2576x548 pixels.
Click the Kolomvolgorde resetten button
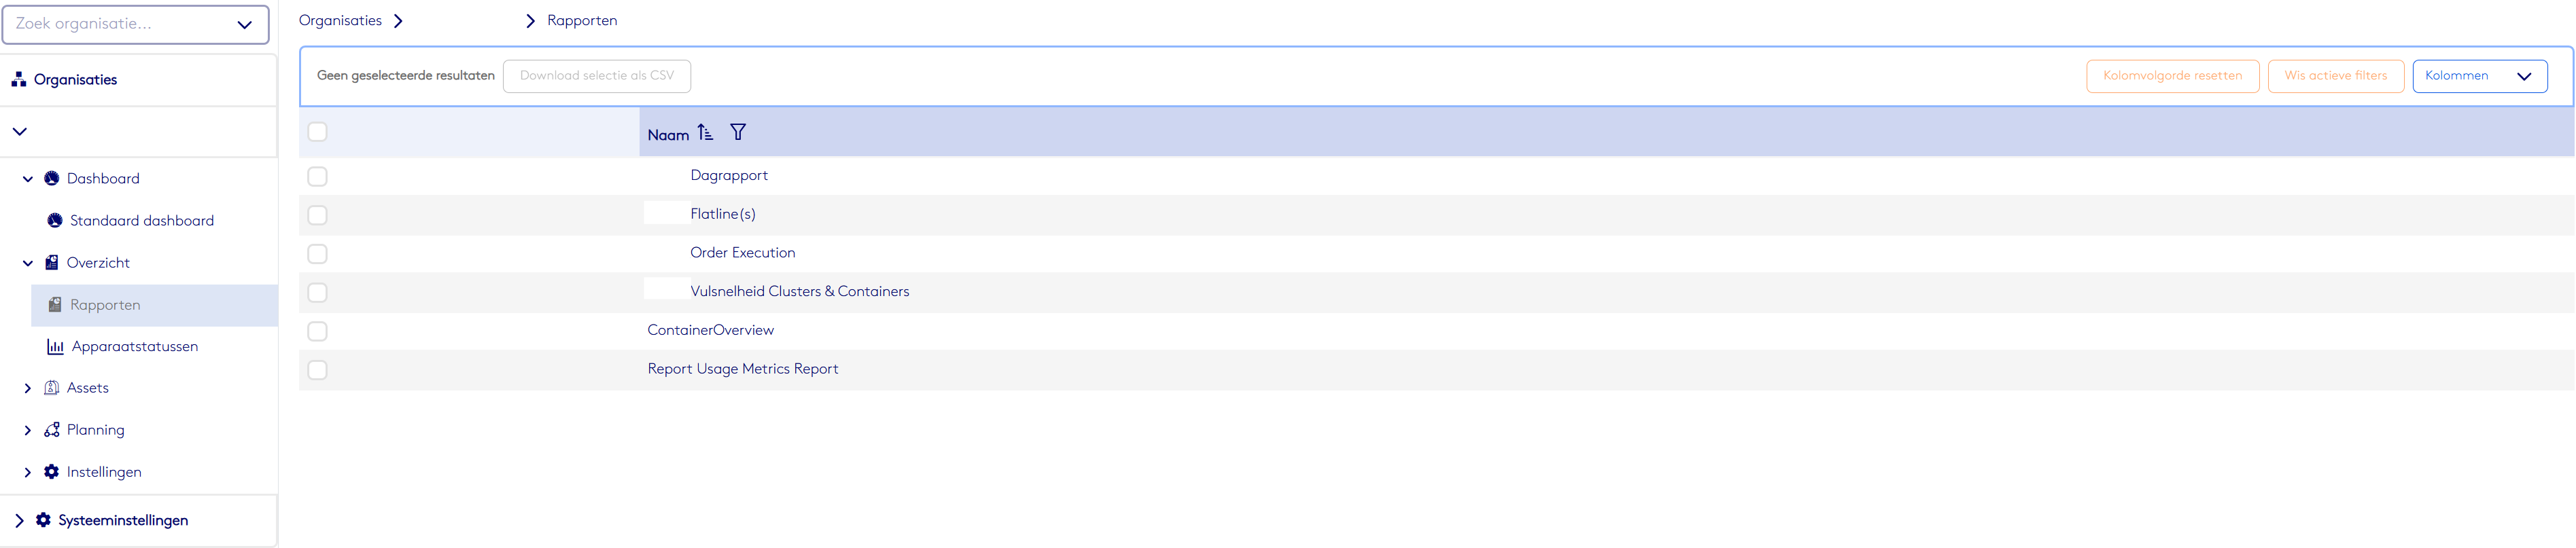click(x=2171, y=76)
